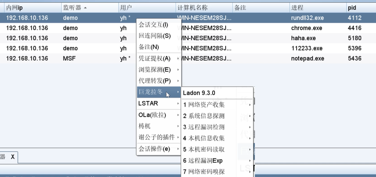Sort by 监听器 column header
376x177 pixels.
[x=72, y=8]
